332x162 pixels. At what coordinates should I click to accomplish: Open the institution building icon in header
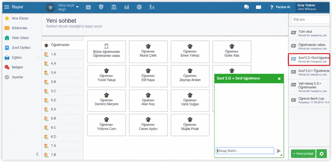click(x=114, y=7)
